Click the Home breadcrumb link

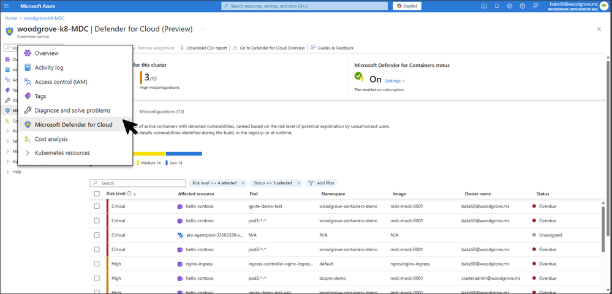tap(11, 18)
